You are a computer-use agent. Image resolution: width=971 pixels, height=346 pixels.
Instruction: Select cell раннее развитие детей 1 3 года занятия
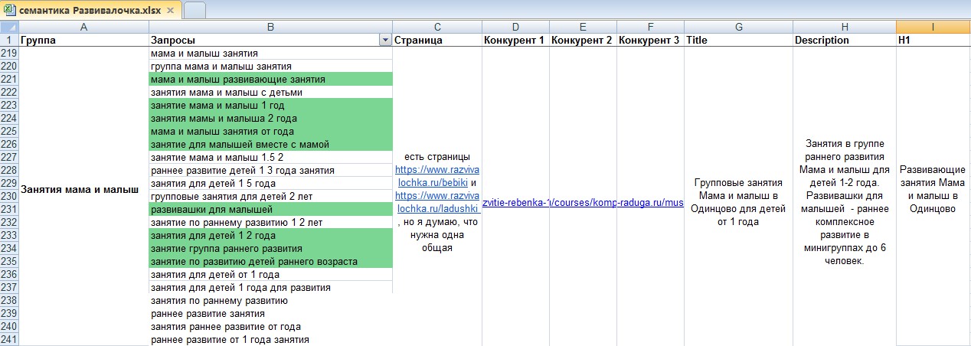coord(270,171)
